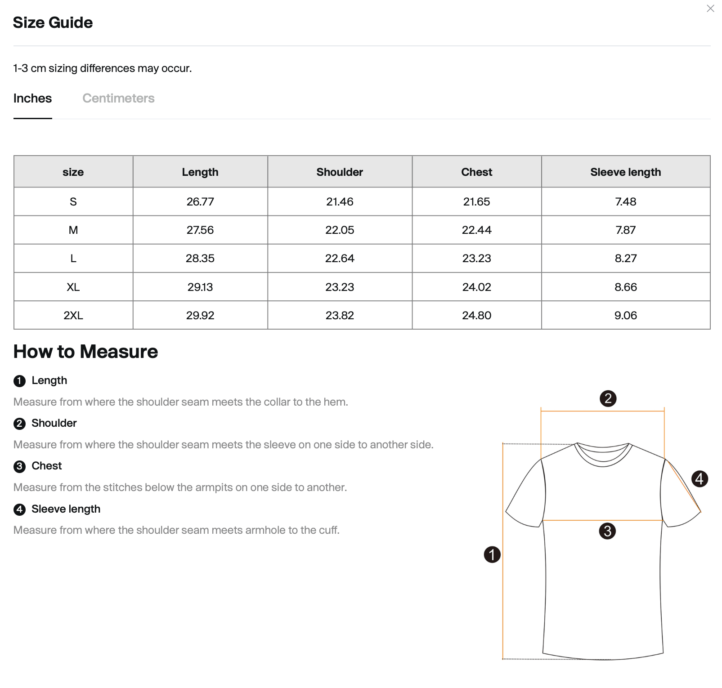
Task: Select the 2XL size row label
Action: click(x=73, y=316)
